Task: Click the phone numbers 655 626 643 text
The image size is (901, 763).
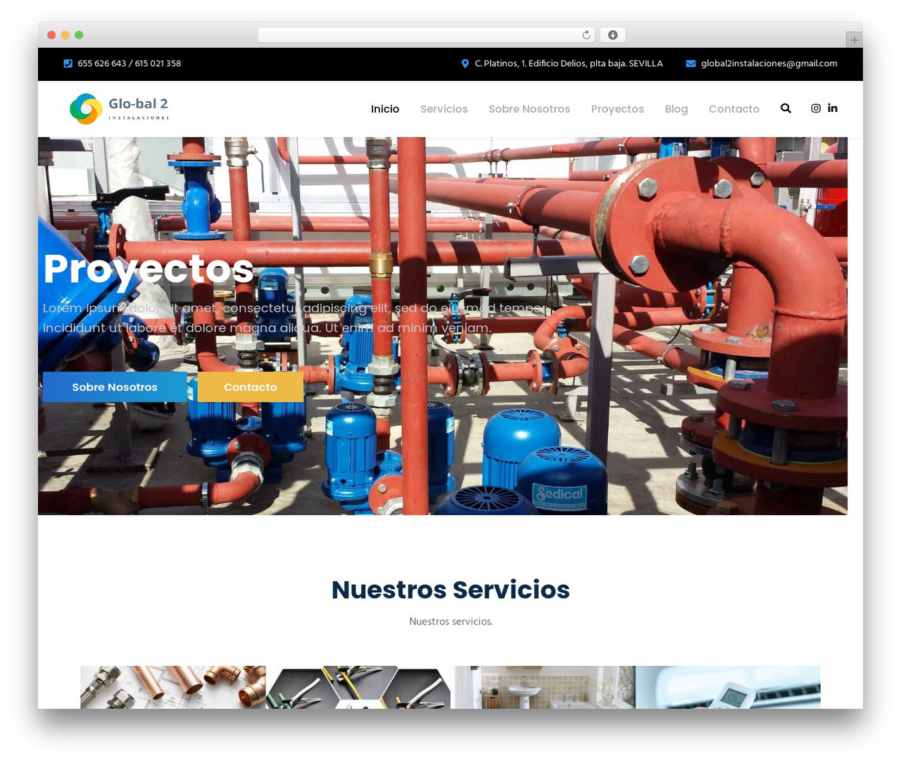Action: point(130,63)
